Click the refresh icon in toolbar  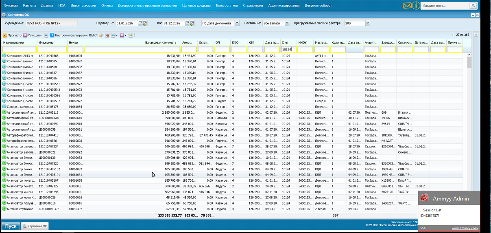131,35
